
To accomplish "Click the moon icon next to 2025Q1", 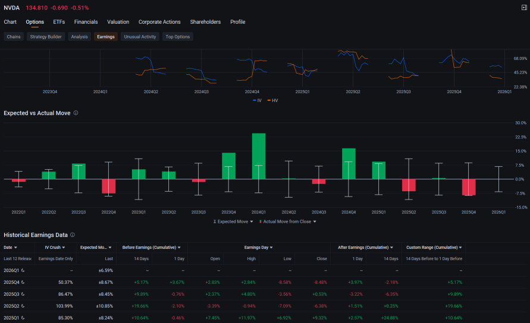I will [22, 317].
